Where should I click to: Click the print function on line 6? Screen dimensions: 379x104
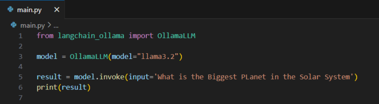pyautogui.click(x=47, y=87)
